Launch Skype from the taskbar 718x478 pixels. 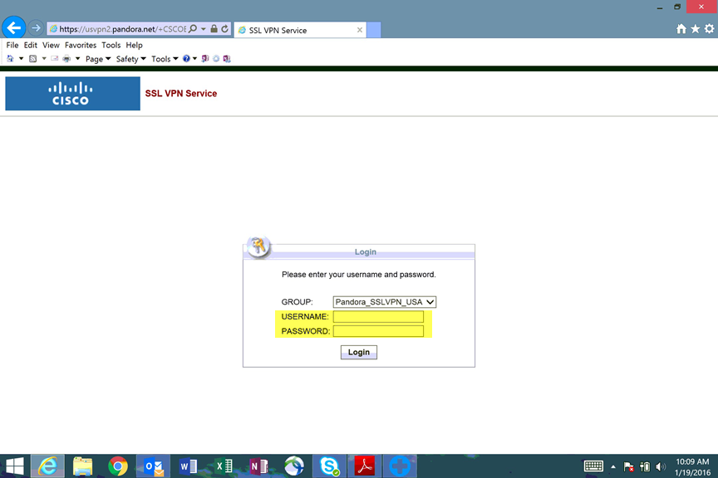[x=329, y=466]
